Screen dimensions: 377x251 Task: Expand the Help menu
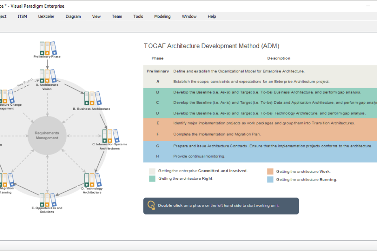211,16
